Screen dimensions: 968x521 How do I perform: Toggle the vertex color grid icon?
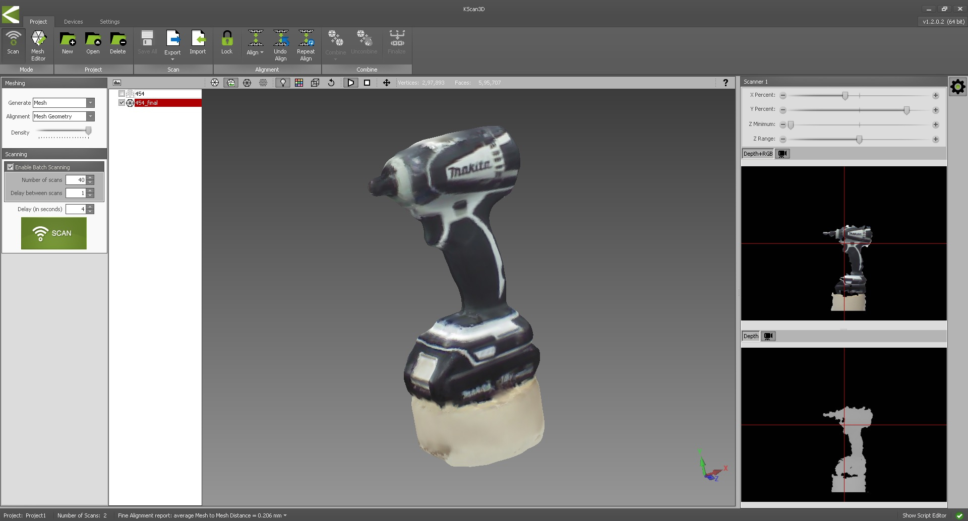pyautogui.click(x=299, y=83)
